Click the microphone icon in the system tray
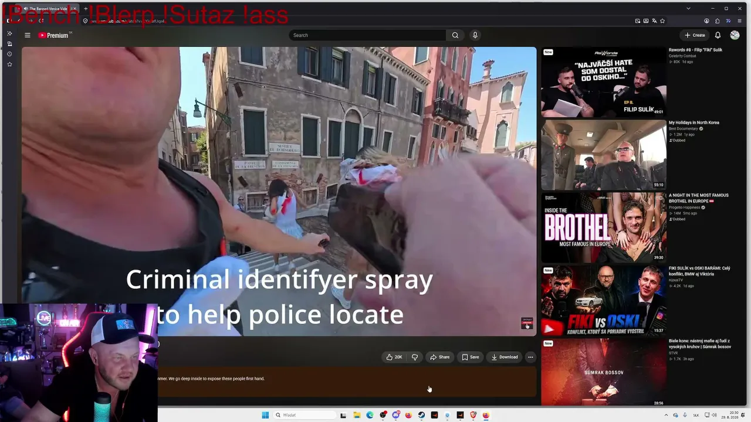Screen dimensions: 751x422 (685, 415)
